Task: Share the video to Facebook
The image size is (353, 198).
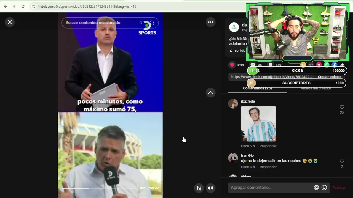Action: [x=334, y=65]
